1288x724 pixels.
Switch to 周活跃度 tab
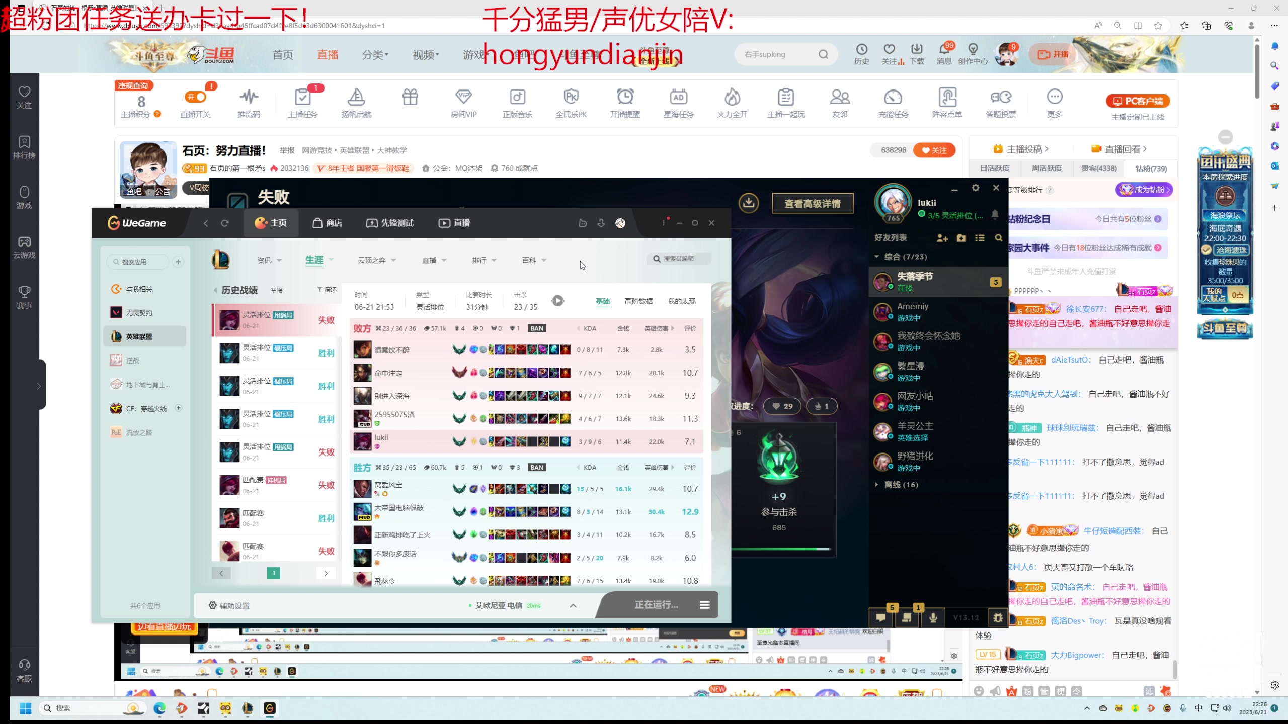1046,168
